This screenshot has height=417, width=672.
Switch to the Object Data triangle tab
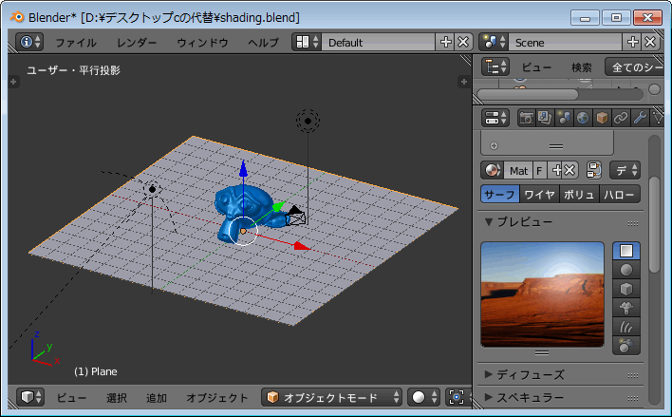point(657,118)
